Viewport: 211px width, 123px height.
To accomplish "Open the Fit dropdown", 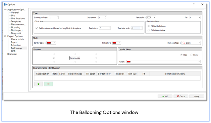I will point(195,18).
